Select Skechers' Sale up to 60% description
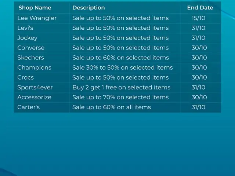Viewport: 235px width, 176px height. [120, 58]
